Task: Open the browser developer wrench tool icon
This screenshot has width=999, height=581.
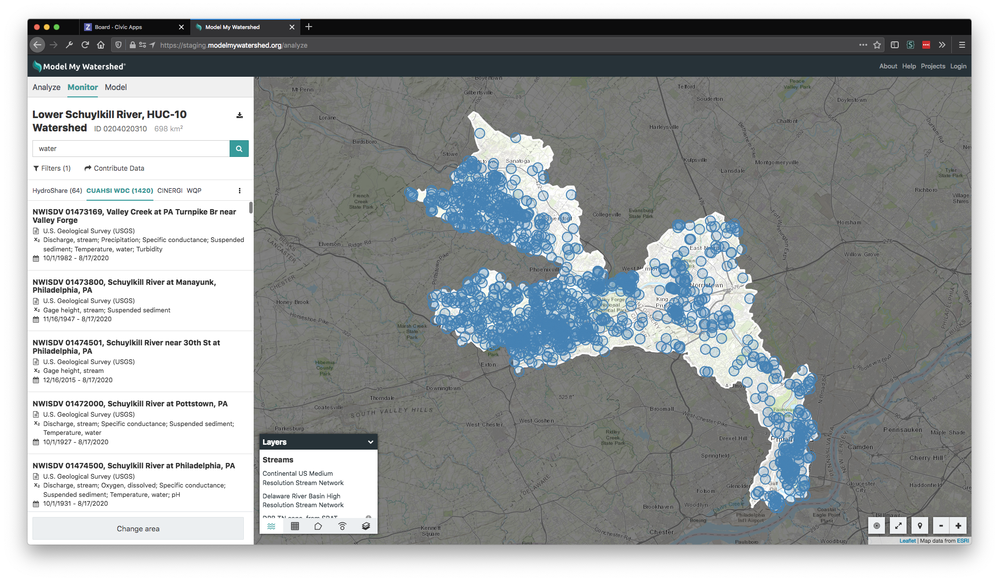Action: (69, 45)
